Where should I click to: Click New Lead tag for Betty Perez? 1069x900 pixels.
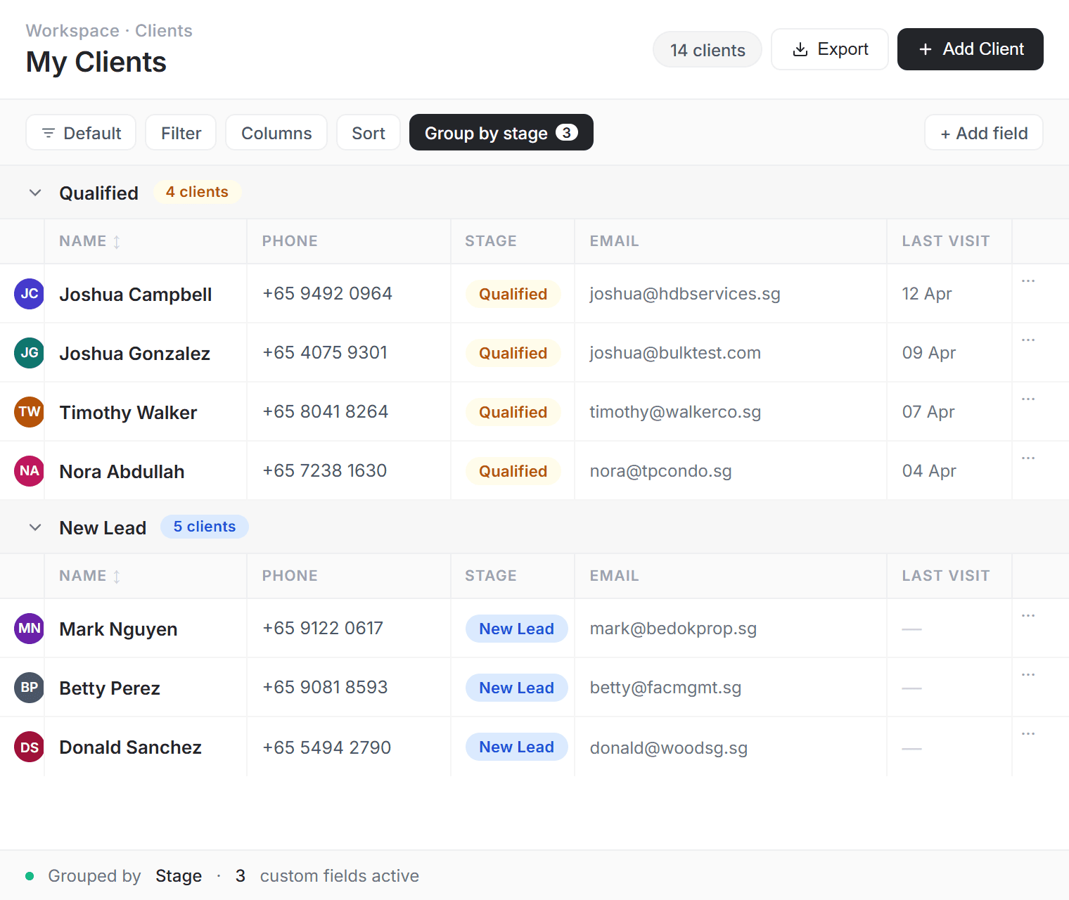tap(517, 688)
